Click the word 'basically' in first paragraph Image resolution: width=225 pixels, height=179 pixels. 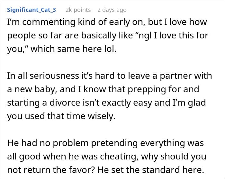(x=99, y=35)
